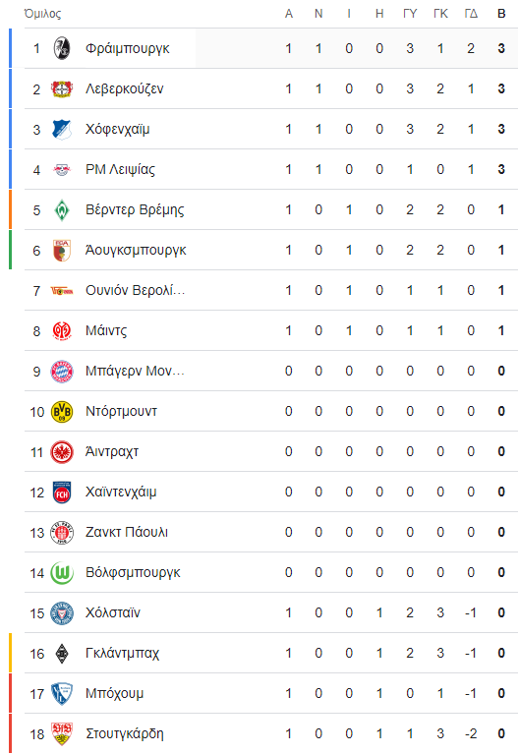Open the Bayern Munich crest icon
518x754 pixels.
[x=62, y=372]
